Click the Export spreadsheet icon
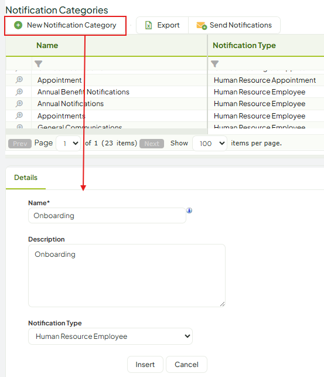324x377 pixels. click(x=148, y=25)
